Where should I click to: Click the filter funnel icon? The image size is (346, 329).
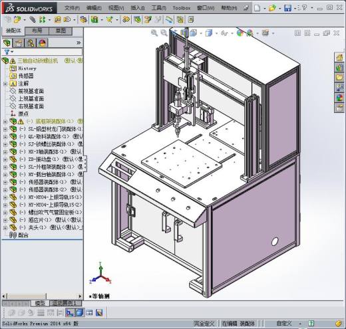click(x=7, y=52)
